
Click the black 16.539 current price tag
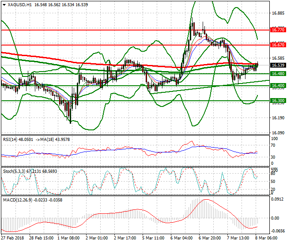[x=278, y=65]
